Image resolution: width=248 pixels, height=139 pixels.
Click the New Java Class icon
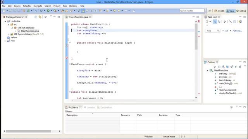28,11
